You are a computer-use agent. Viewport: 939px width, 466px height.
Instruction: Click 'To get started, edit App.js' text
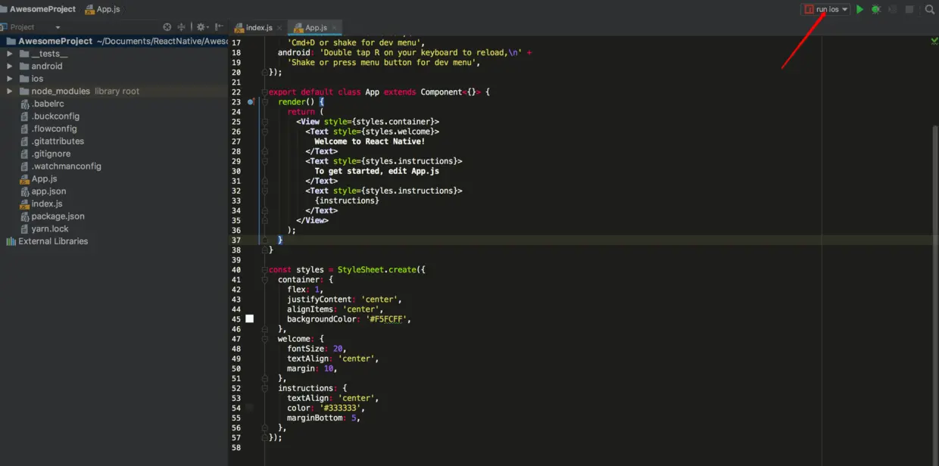coord(376,171)
